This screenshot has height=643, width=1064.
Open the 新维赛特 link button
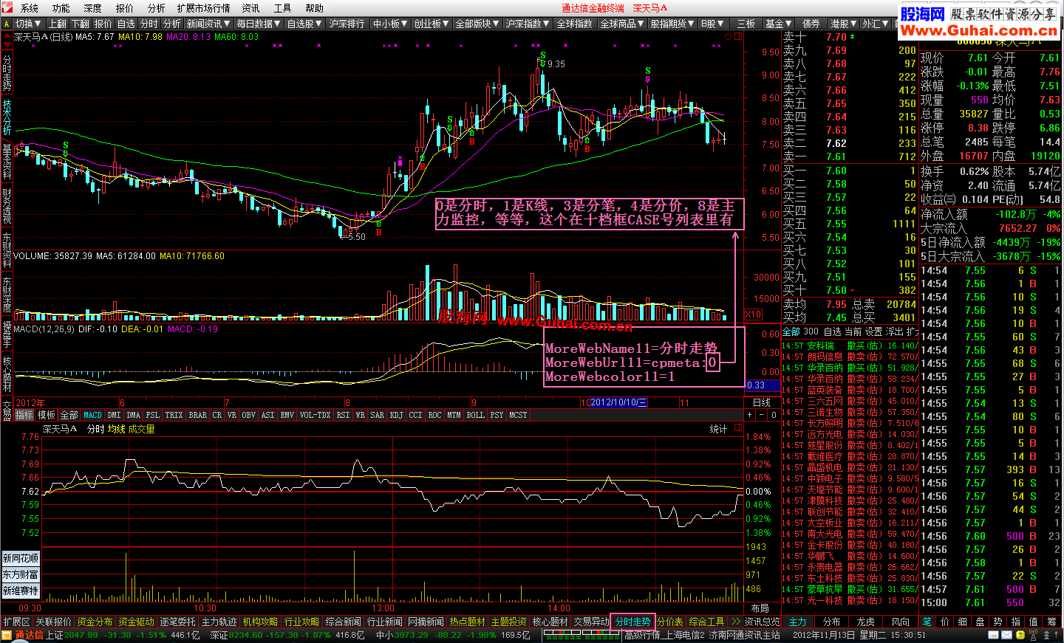(21, 591)
